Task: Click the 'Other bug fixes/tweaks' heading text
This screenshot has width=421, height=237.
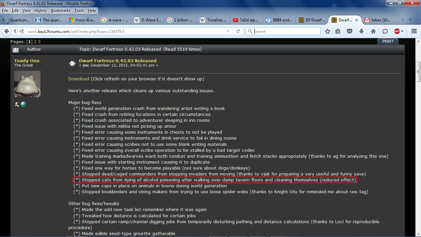Action: (x=94, y=203)
